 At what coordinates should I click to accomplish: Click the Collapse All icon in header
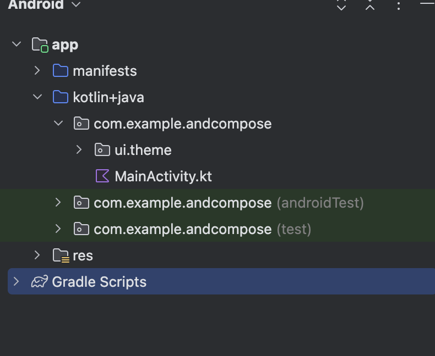[370, 5]
